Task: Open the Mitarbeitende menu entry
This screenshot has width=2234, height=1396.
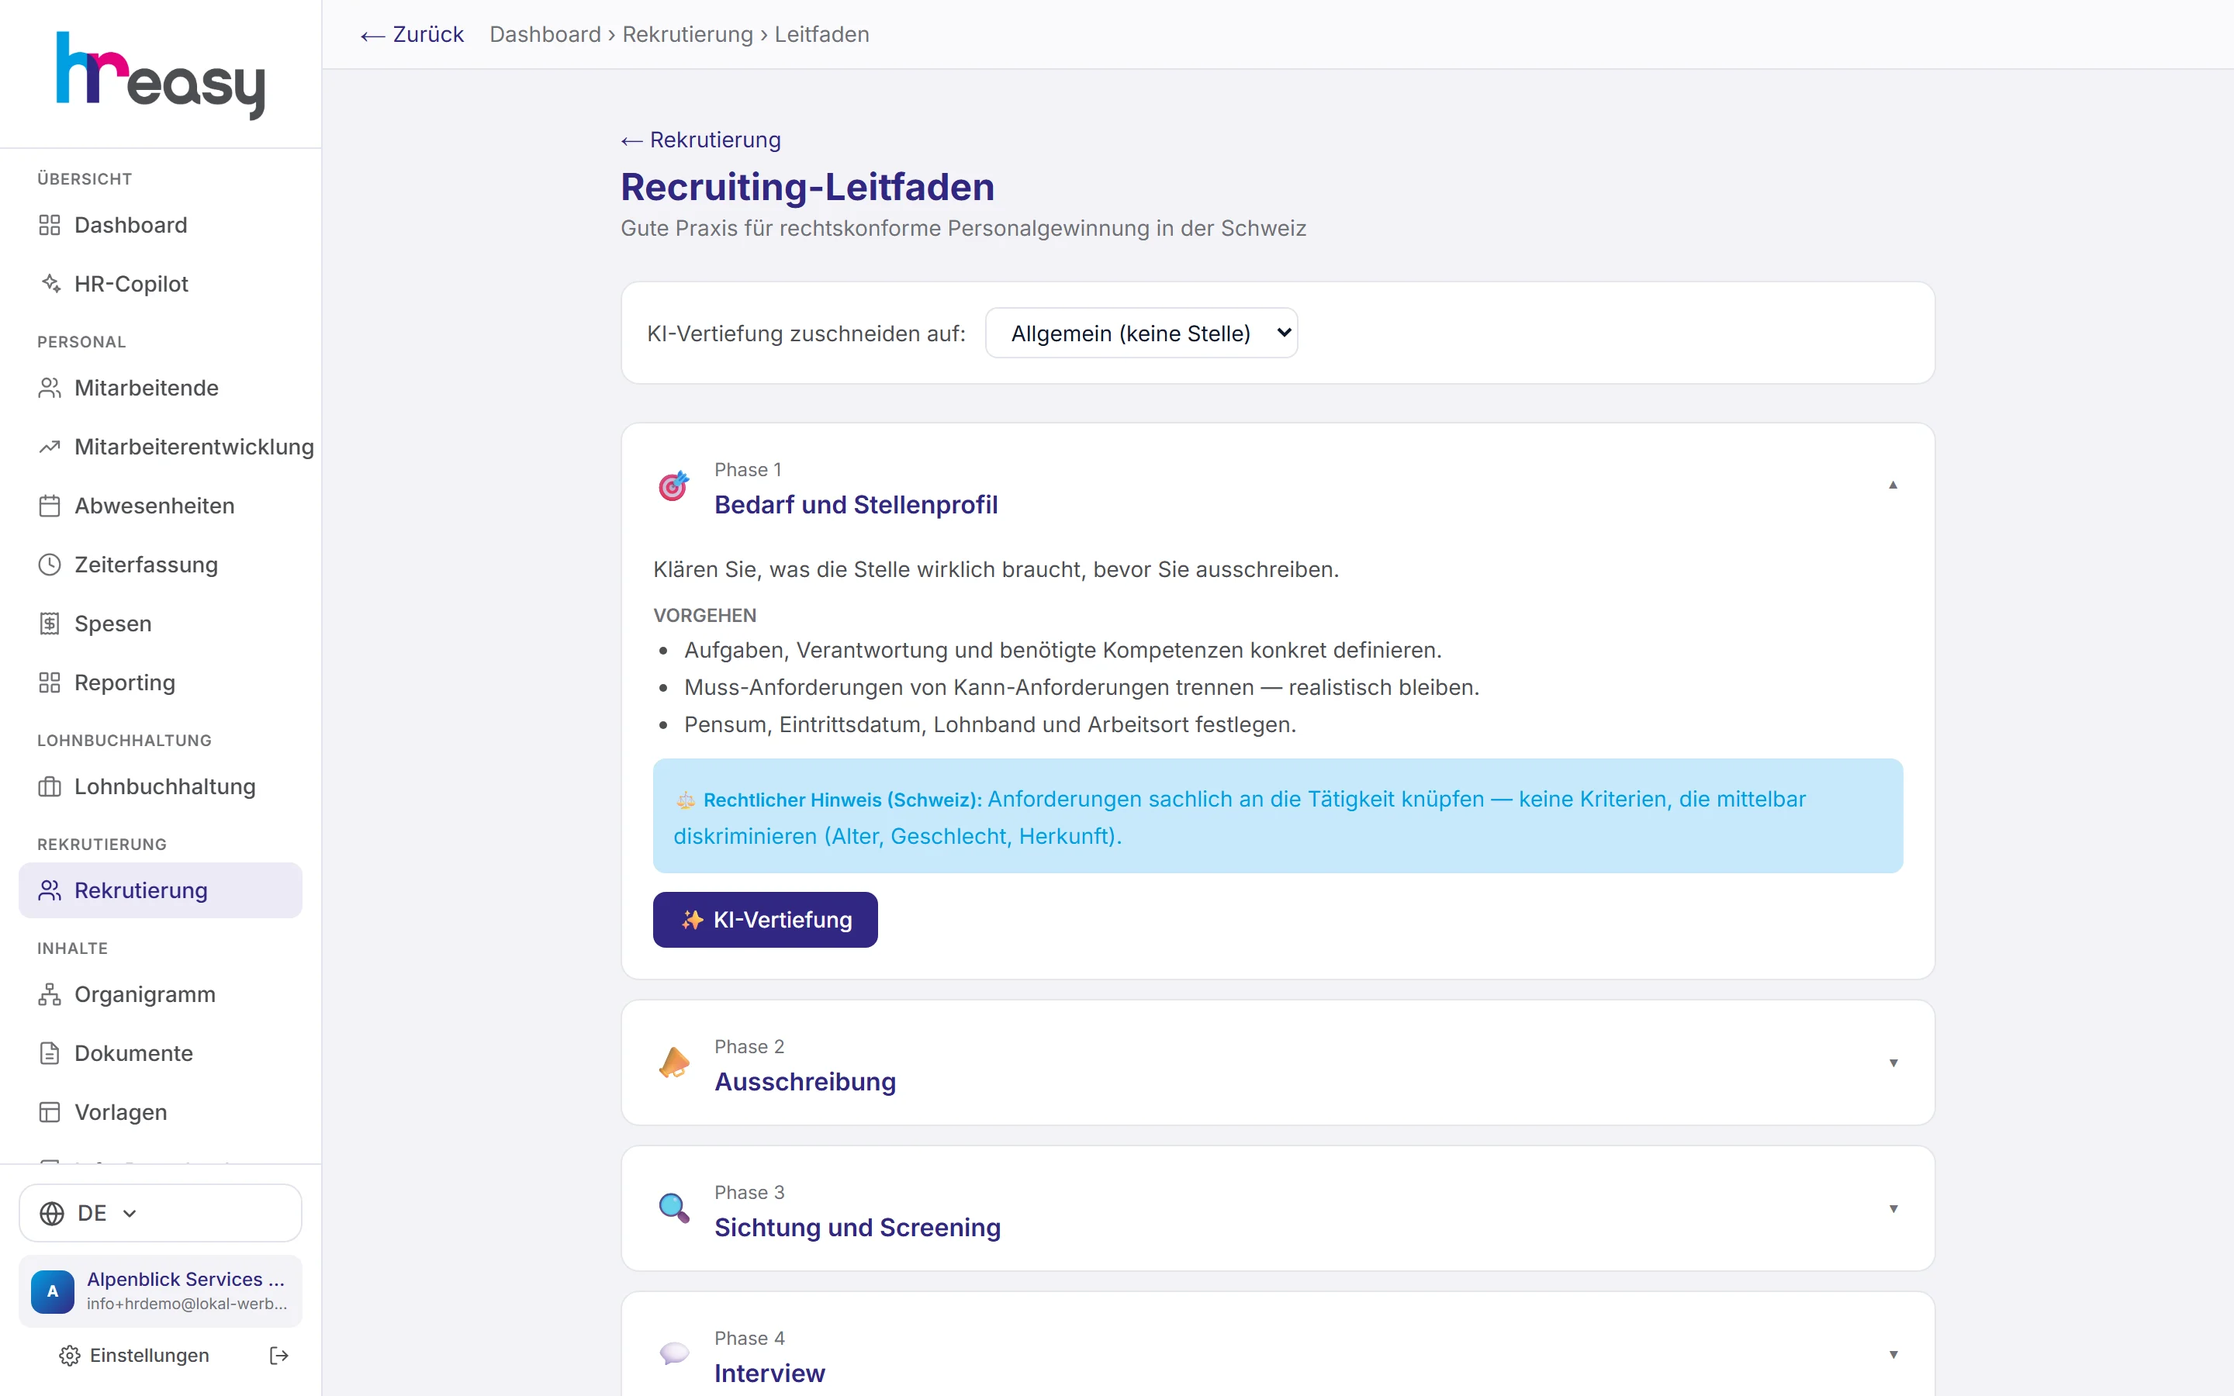Action: pyautogui.click(x=161, y=388)
